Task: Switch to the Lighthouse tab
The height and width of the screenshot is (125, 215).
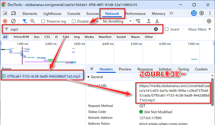Action: click(52, 14)
